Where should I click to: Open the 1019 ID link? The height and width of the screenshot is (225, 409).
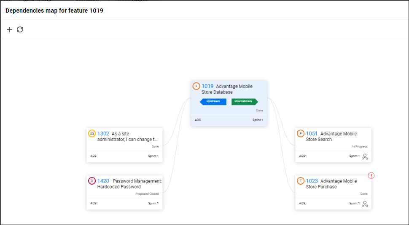(207, 86)
